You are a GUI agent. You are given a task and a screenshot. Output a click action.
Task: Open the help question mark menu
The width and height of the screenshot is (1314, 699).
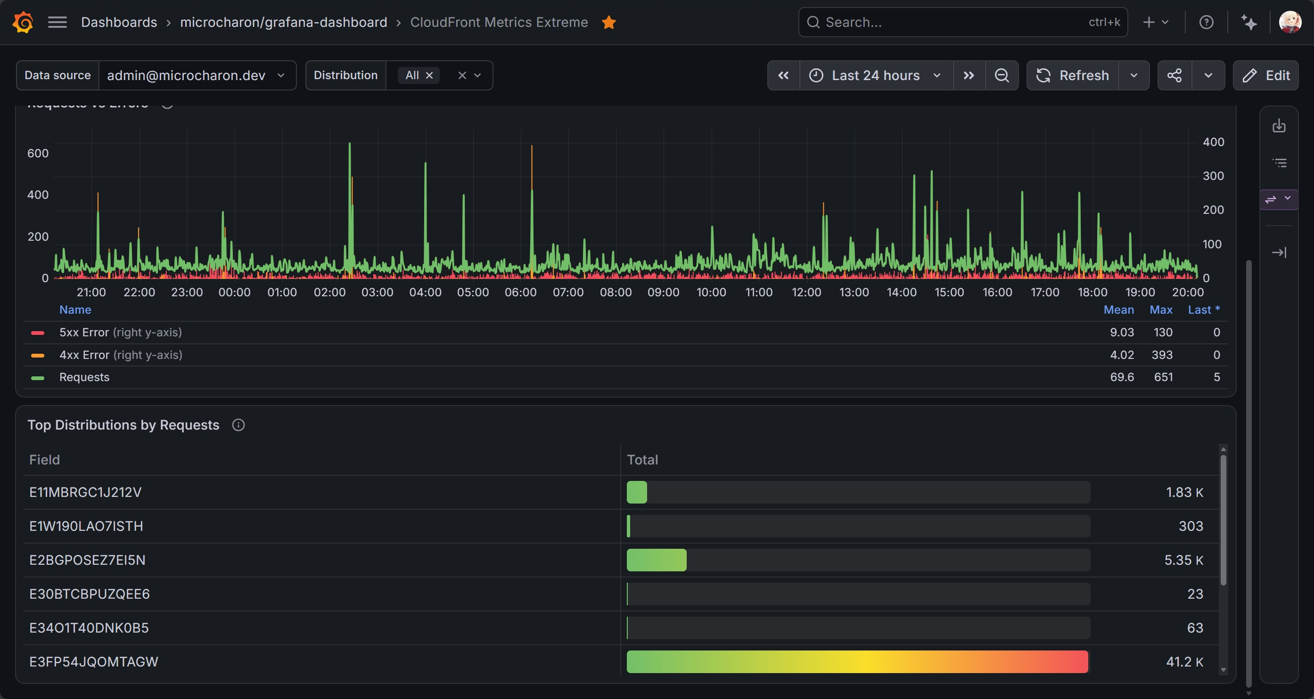(1206, 22)
